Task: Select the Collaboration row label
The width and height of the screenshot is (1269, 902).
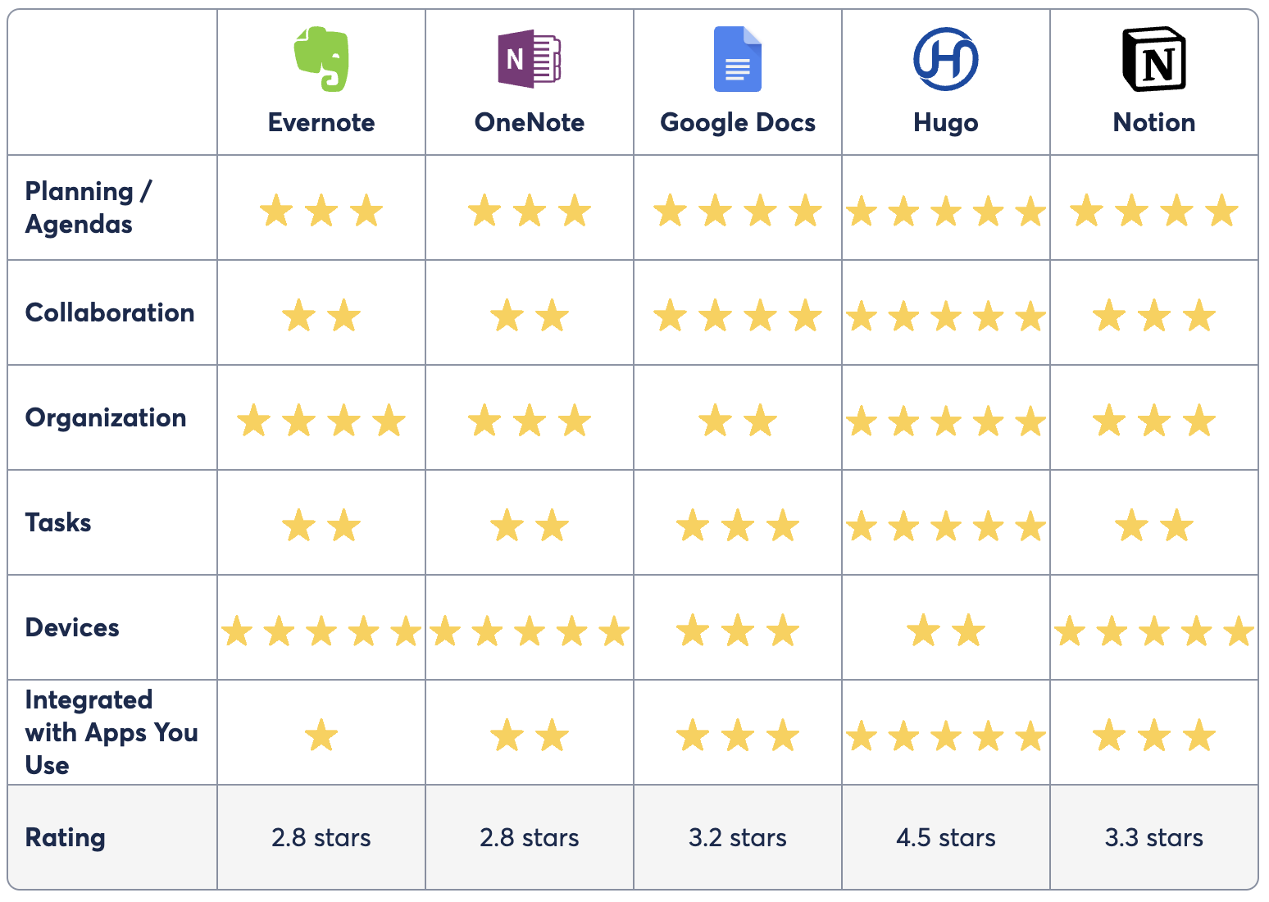Action: coord(110,312)
